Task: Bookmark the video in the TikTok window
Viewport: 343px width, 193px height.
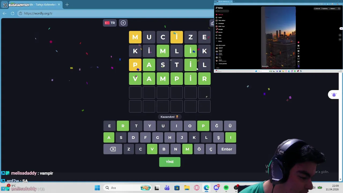Action: pos(299,56)
